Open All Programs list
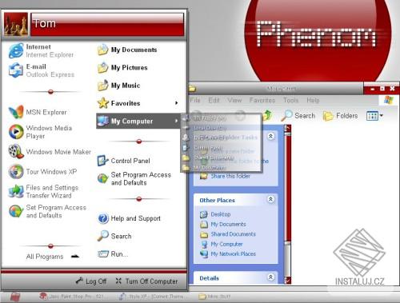 pos(53,257)
